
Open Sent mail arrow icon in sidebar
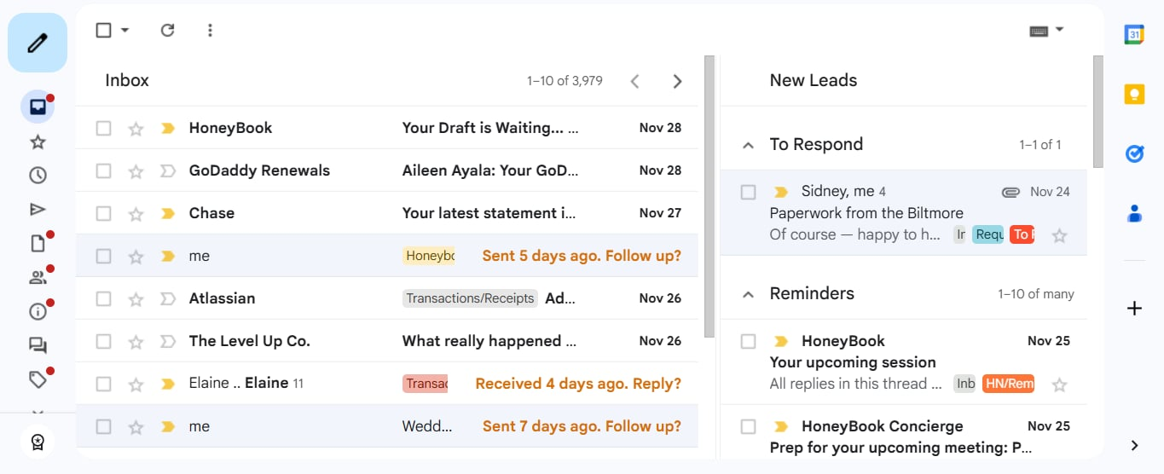click(x=38, y=210)
